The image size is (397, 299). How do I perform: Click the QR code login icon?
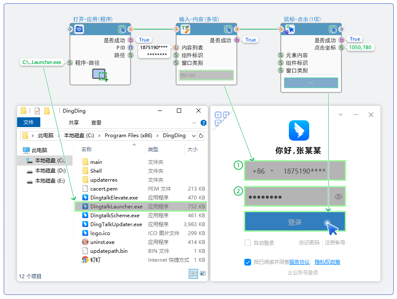pos(221,118)
